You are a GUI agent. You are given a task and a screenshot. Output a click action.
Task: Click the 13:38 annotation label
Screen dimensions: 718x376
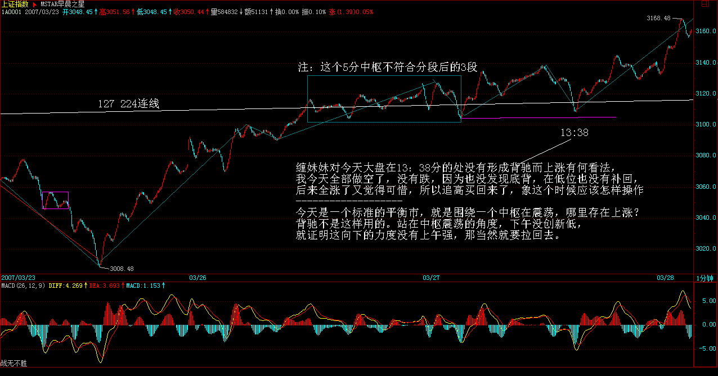[x=574, y=133]
